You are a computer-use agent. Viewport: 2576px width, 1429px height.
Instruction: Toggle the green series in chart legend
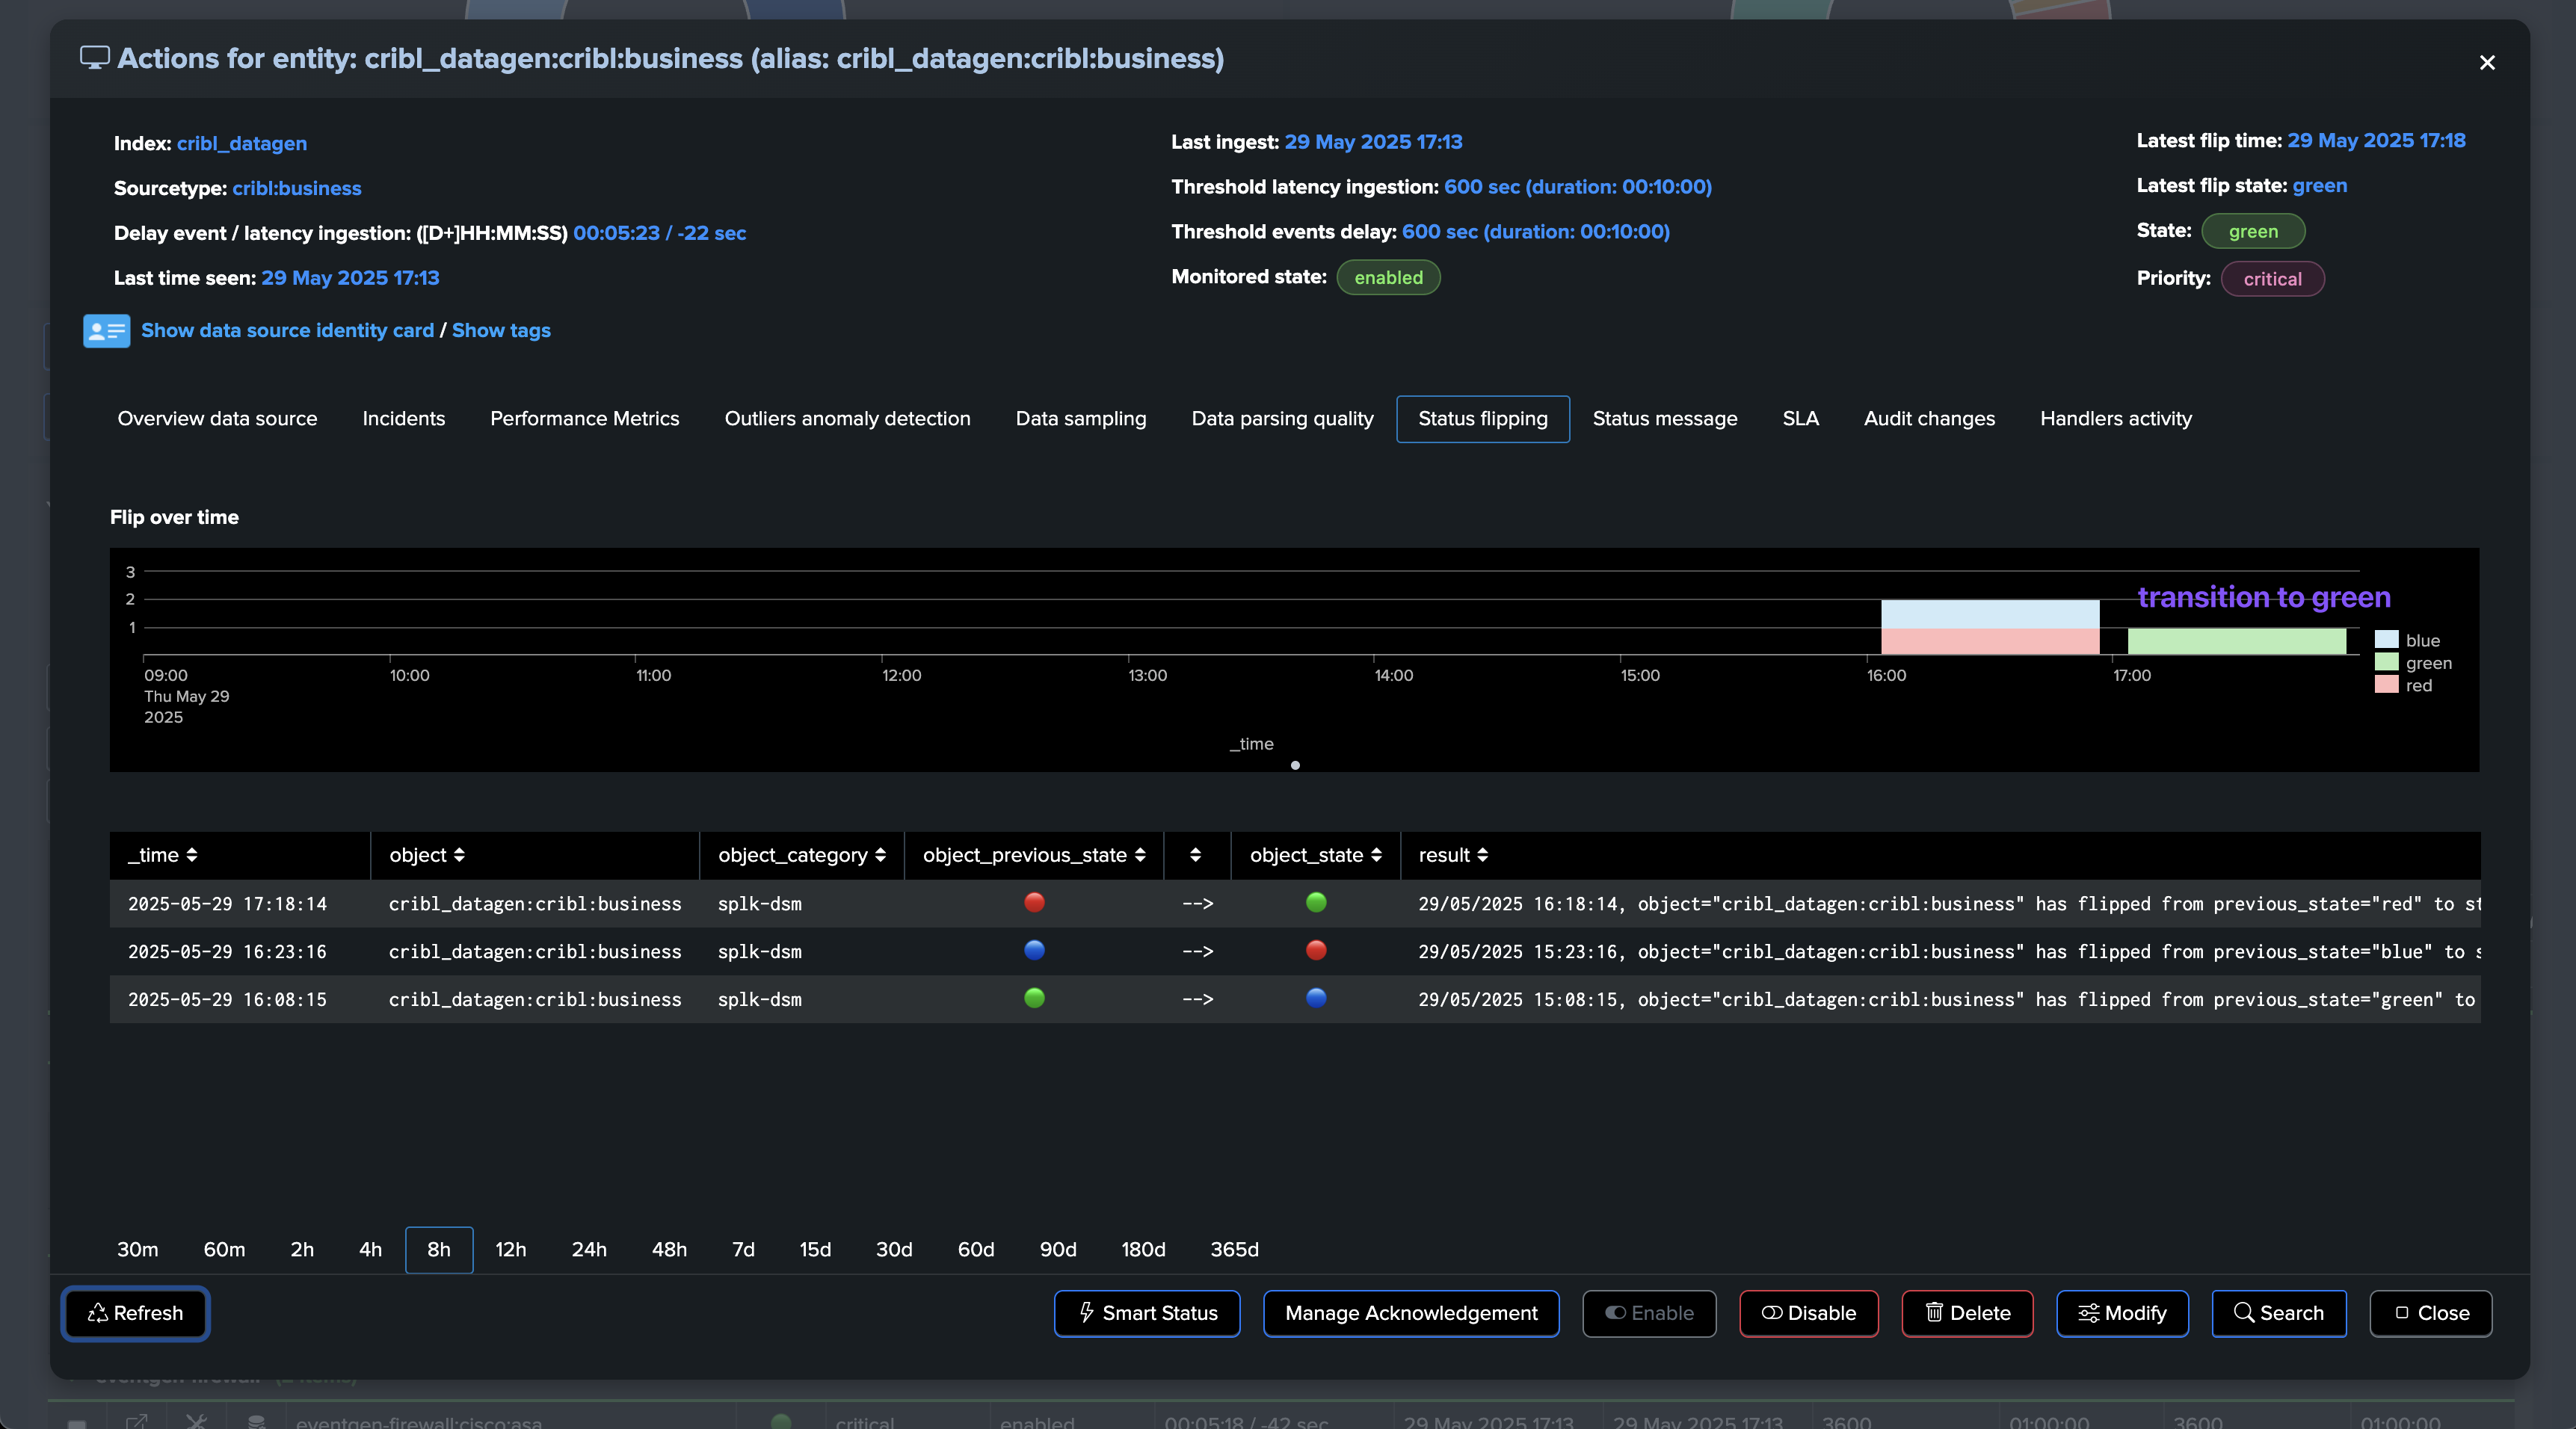tap(2427, 663)
